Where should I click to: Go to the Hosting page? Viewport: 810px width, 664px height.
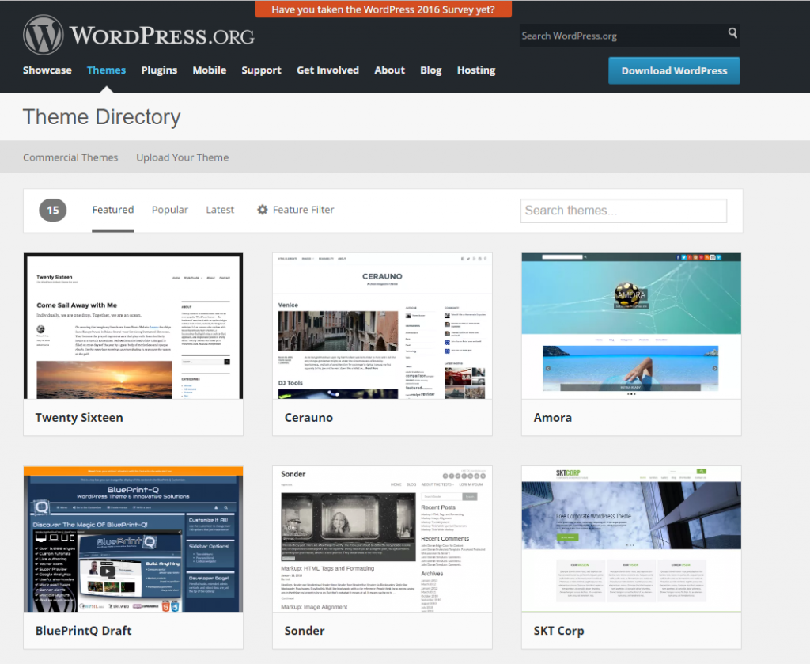coord(476,70)
